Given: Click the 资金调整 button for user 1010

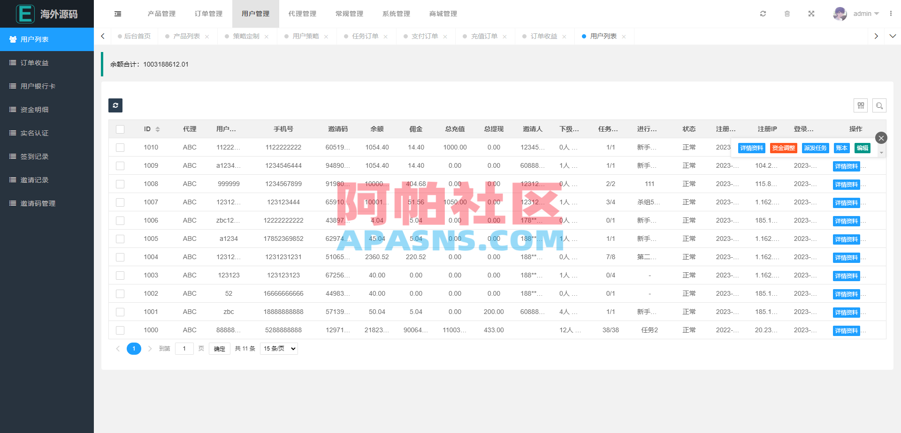Looking at the screenshot, I should [x=783, y=148].
